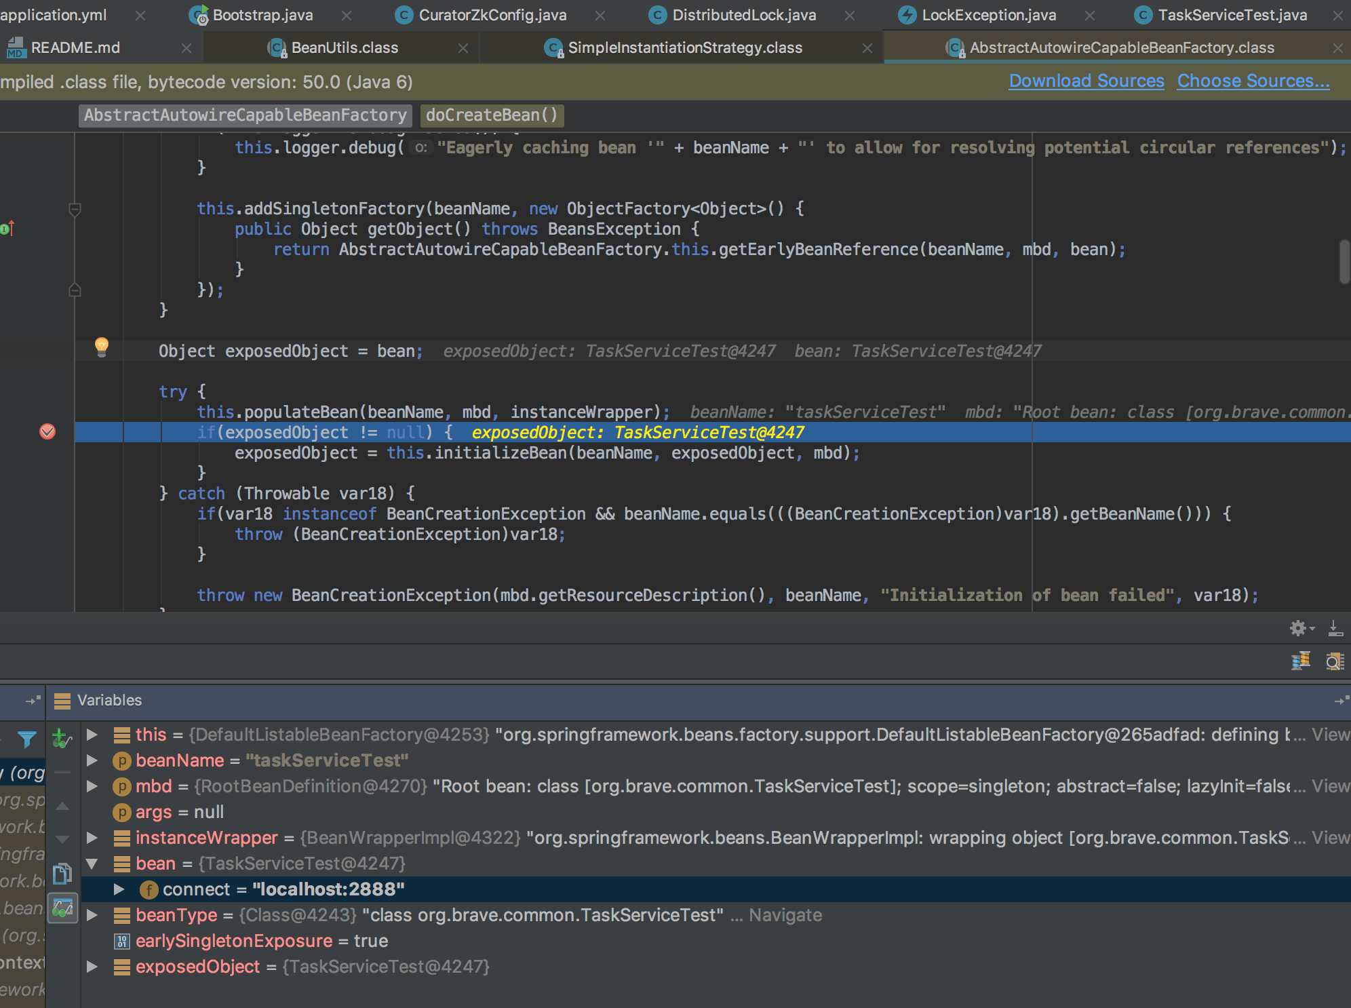Click the yellow intention lightbulb
1351x1008 pixels.
(x=102, y=347)
